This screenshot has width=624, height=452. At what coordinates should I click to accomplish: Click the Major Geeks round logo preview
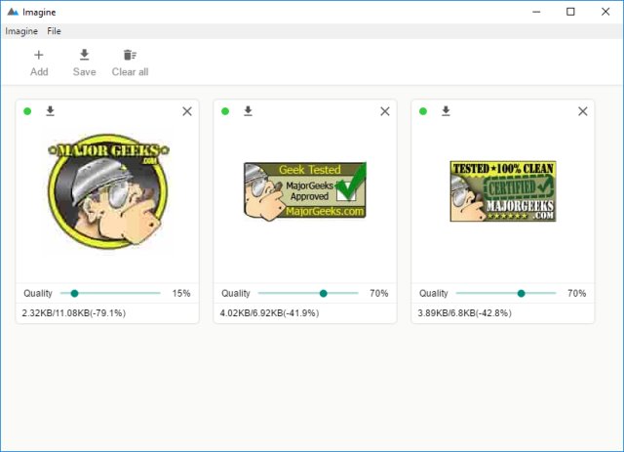point(108,191)
